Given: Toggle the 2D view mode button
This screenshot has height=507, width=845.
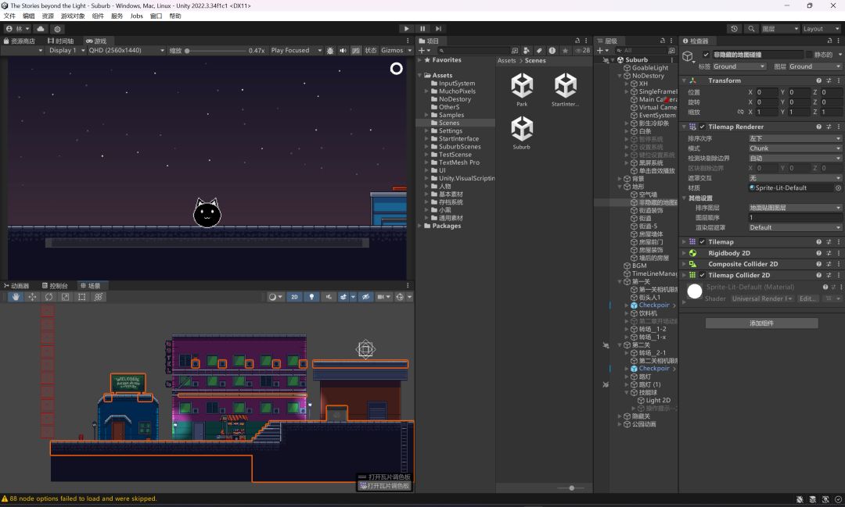Looking at the screenshot, I should coord(294,297).
